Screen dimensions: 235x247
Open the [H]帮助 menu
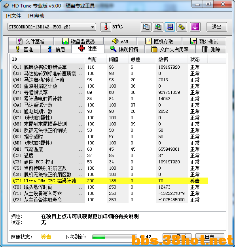(x=36, y=16)
